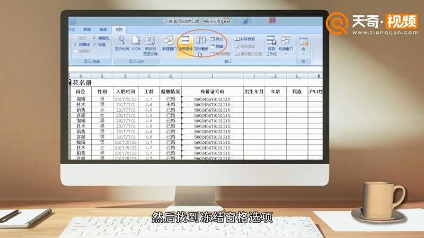Click the 性别 header cell
Image resolution: width=424 pixels, height=238 pixels.
coord(102,91)
